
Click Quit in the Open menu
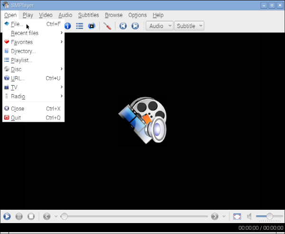pos(33,118)
